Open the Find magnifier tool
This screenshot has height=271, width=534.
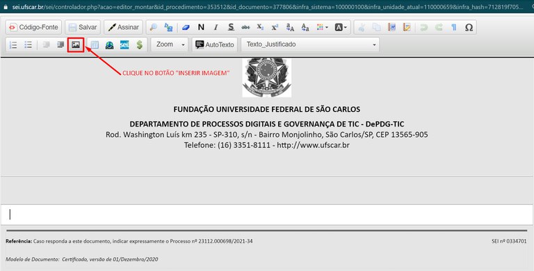[x=154, y=27]
